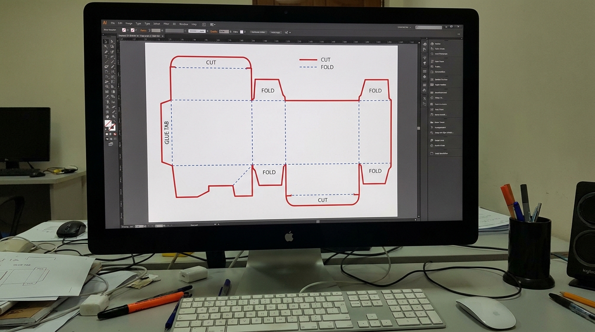Screen dimensions: 595x332
Task: Click the legend 'CUT' text
Action: [326, 60]
